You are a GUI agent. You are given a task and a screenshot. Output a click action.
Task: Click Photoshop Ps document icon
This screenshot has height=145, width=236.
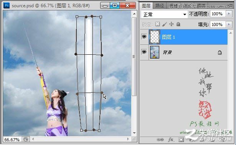coord(7,6)
